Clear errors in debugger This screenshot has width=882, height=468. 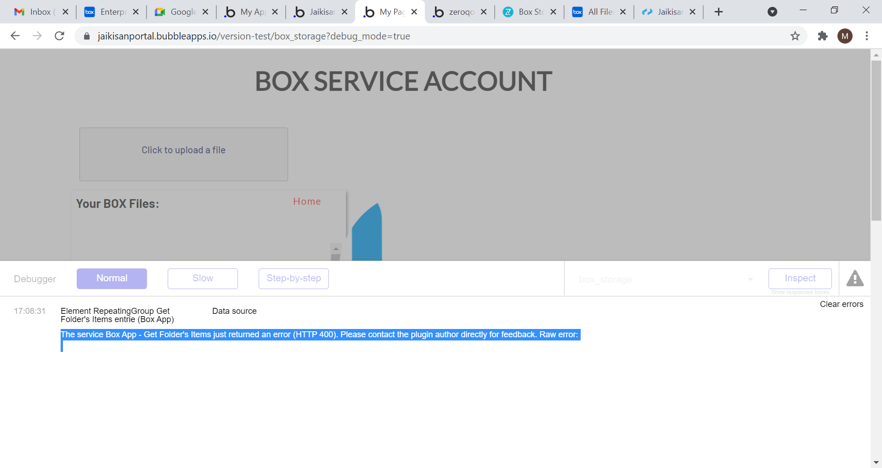[842, 304]
